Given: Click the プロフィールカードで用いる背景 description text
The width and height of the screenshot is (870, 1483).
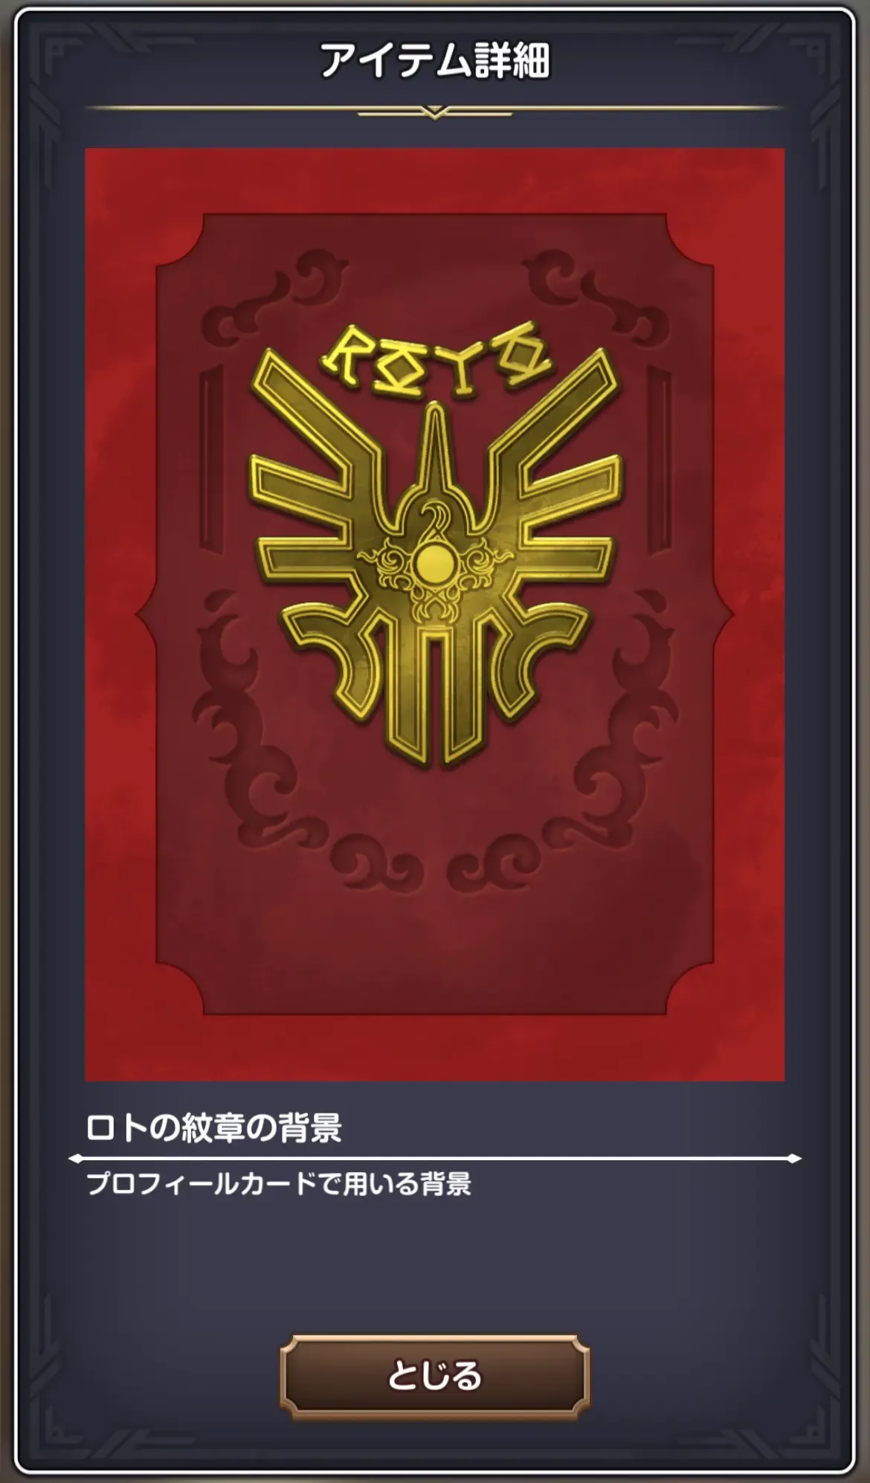Looking at the screenshot, I should (278, 1183).
